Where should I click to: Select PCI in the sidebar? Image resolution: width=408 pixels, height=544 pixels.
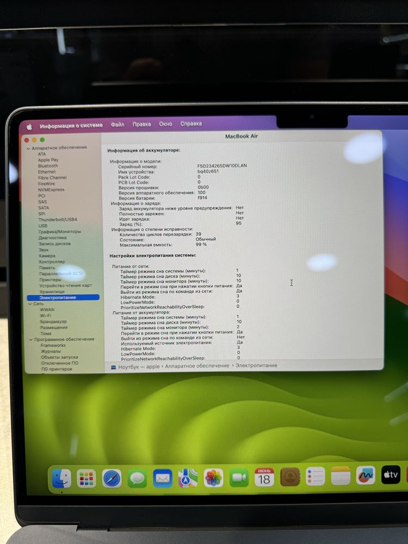(42, 196)
